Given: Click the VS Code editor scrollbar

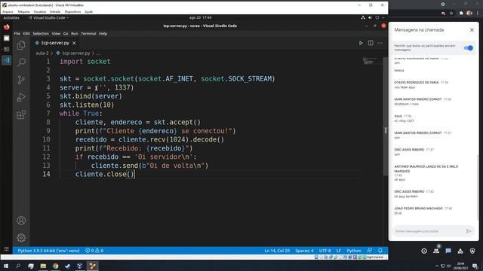Looking at the screenshot, I should 386,117.
